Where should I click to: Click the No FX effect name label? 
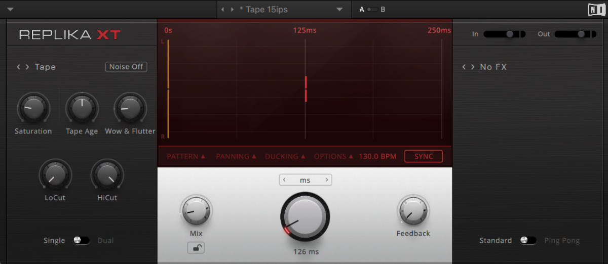(493, 67)
